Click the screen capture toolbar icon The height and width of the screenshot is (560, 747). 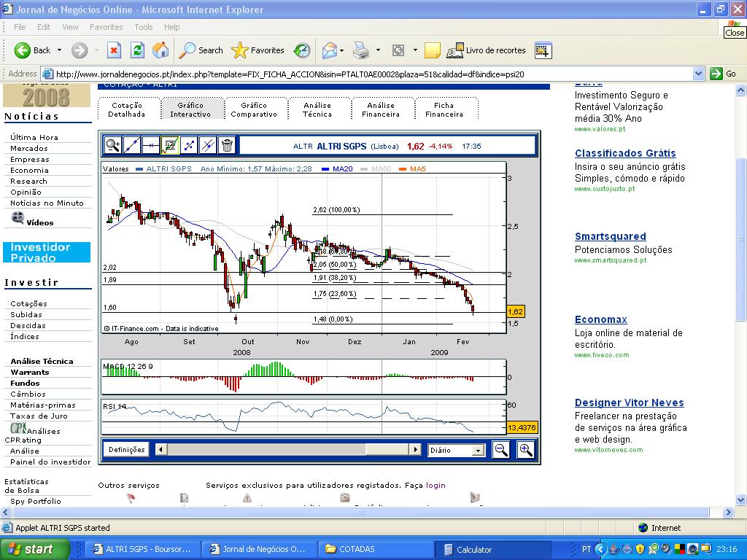click(x=543, y=50)
